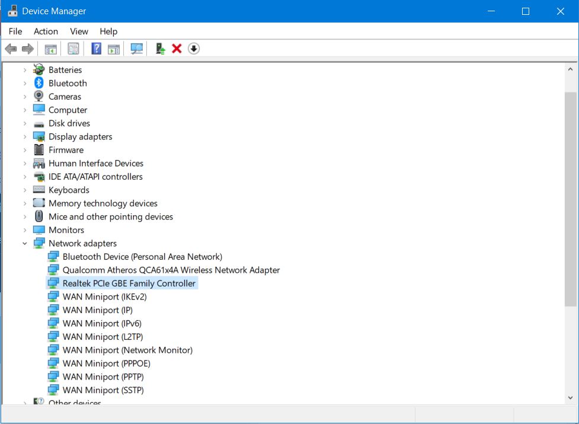
Task: Select WAN Miniport (IP) entry
Action: click(x=97, y=310)
